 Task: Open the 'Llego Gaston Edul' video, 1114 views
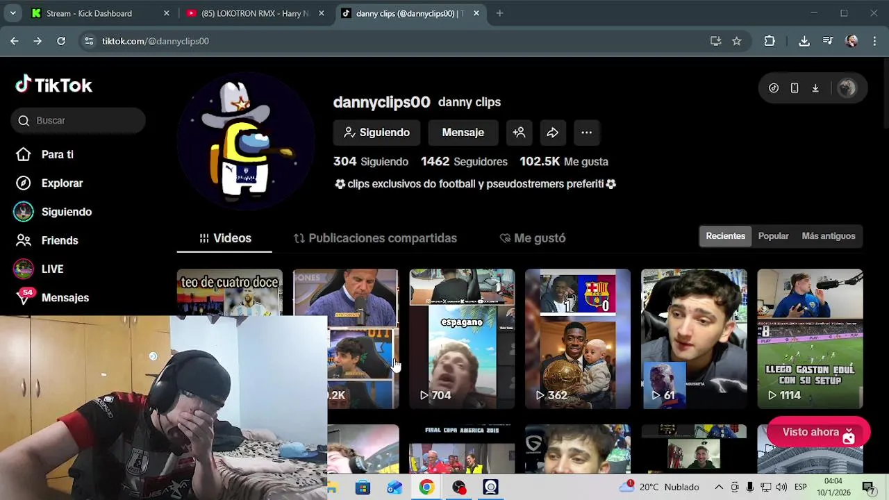(810, 339)
